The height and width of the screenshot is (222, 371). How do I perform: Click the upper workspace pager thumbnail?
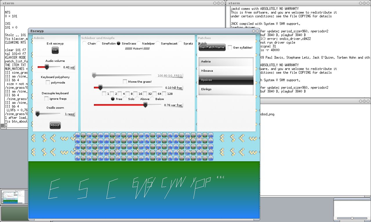click(x=14, y=197)
